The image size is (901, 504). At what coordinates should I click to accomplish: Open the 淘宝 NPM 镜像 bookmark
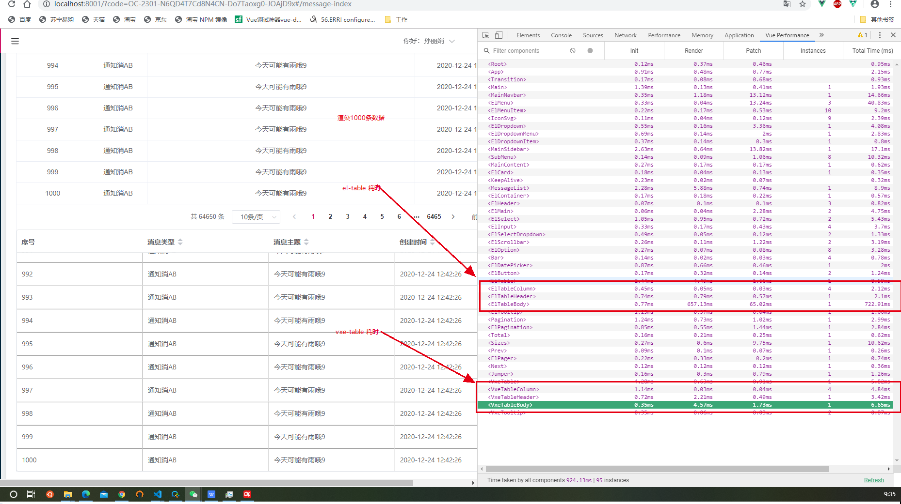click(201, 20)
